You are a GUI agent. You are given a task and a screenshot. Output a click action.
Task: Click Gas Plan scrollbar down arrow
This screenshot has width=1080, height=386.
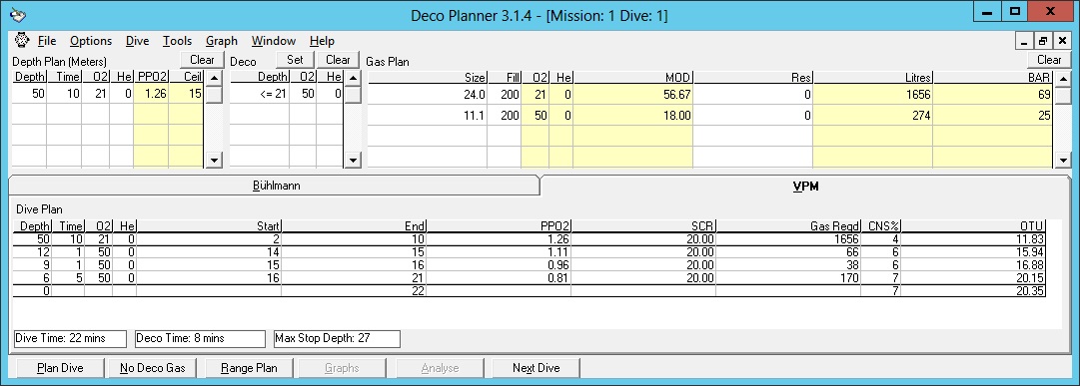point(1063,160)
